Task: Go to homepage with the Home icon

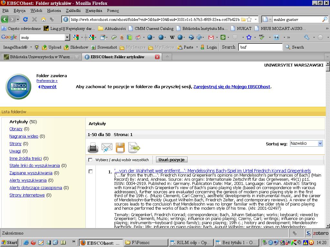Action: click(x=44, y=20)
